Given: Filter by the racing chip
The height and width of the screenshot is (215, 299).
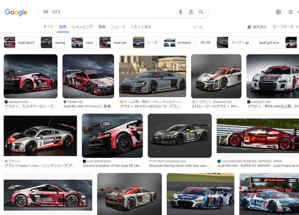Looking at the screenshot, I should click(55, 42).
